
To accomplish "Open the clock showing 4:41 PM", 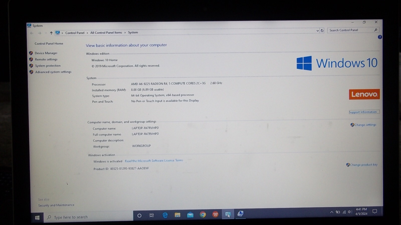I will [x=361, y=211].
